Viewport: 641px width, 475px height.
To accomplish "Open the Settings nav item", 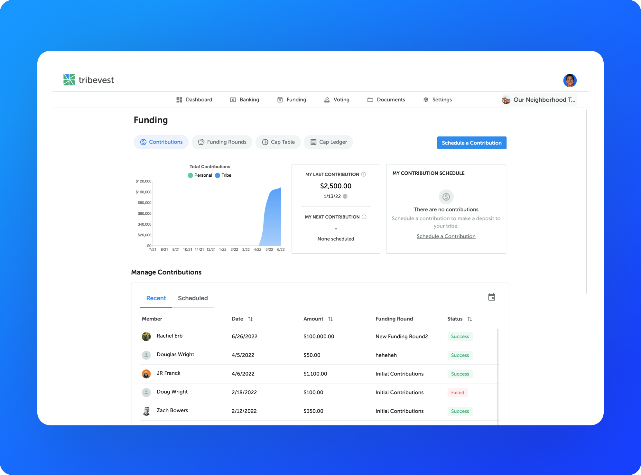I will 437,100.
